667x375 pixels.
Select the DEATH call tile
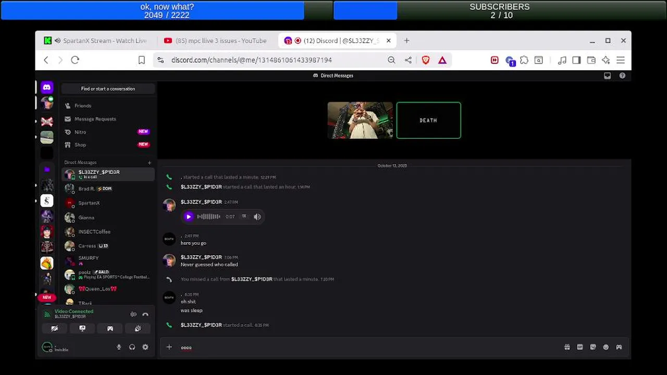pos(429,120)
